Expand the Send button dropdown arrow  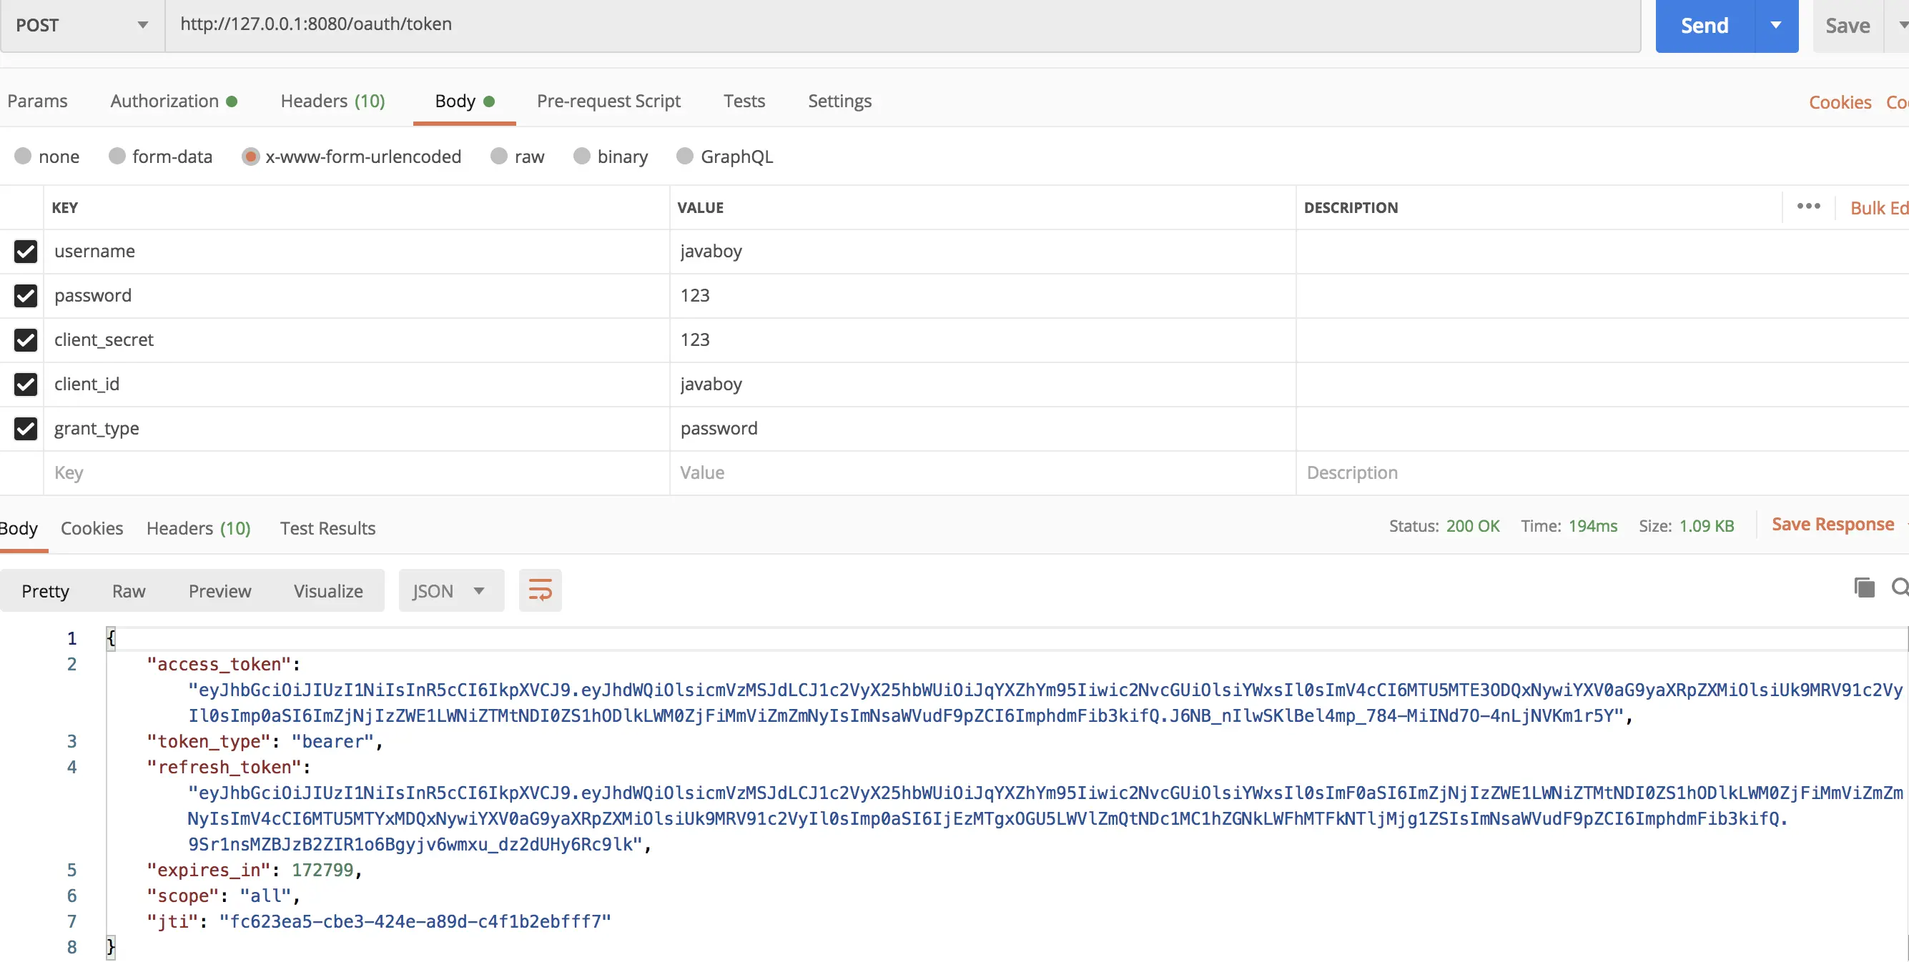tap(1775, 25)
